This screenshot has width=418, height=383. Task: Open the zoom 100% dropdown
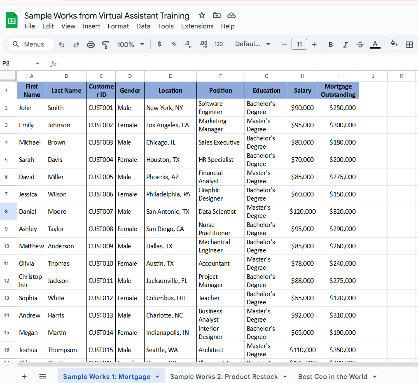(x=131, y=44)
